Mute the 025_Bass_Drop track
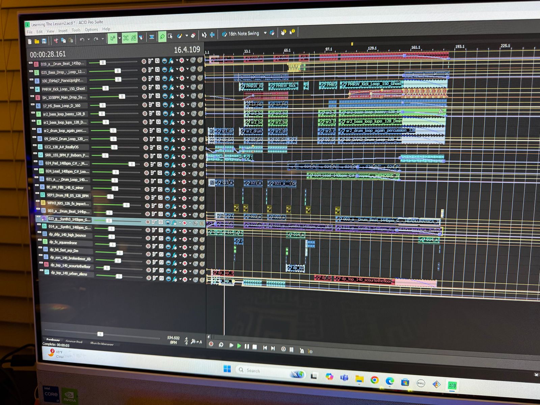This screenshot has height=405, width=540. (193, 69)
